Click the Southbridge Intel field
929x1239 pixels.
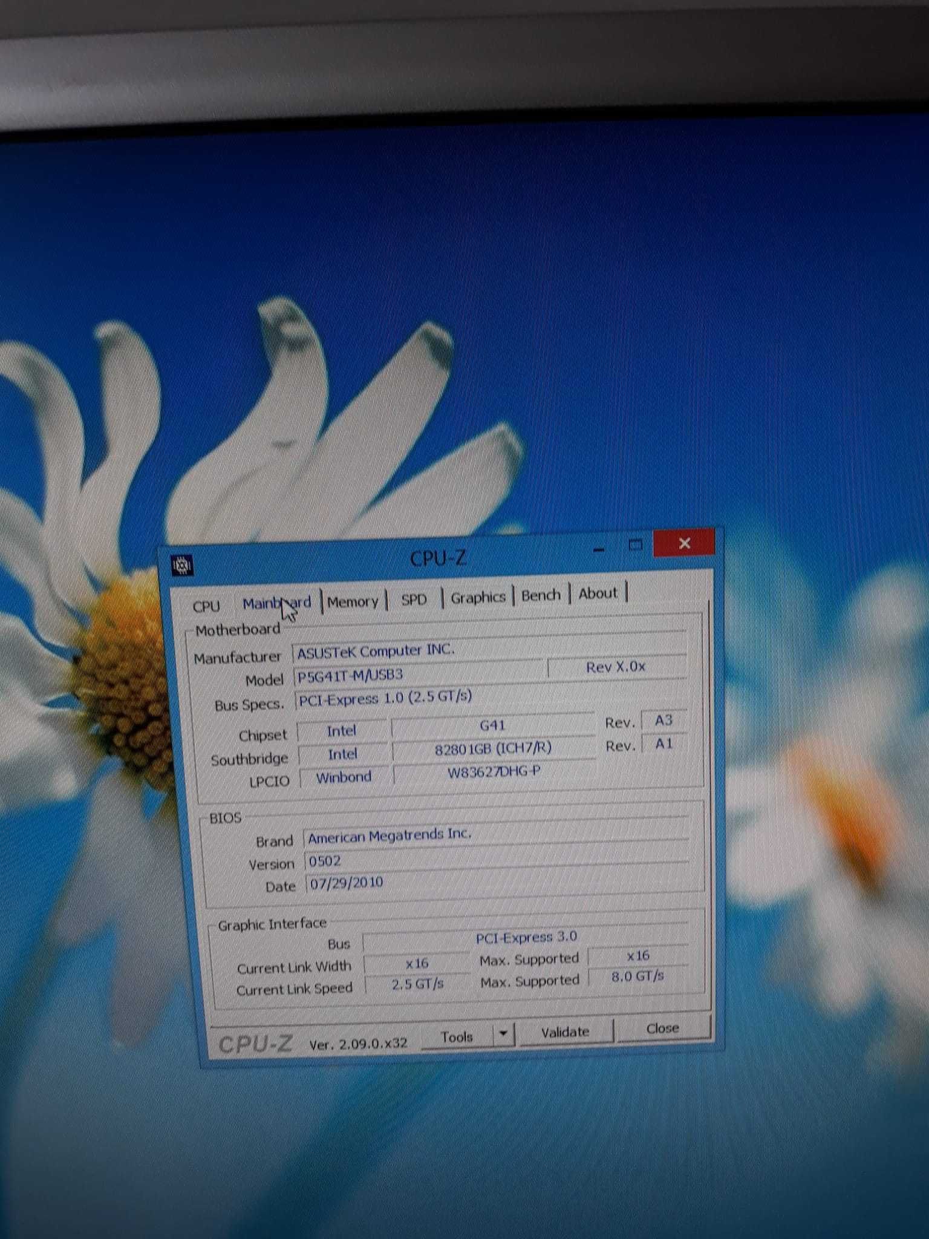(342, 754)
